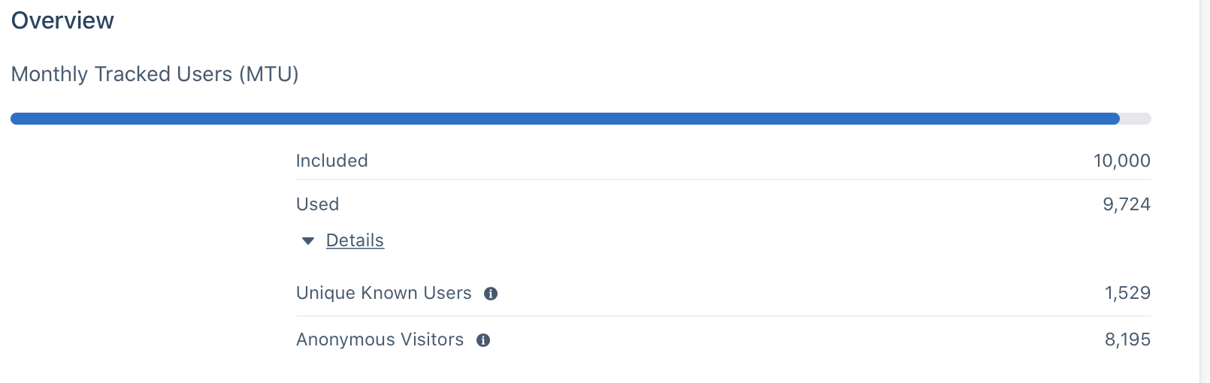Viewport: 1210px width, 383px height.
Task: Click the Anonymous Visitors label
Action: pos(380,339)
